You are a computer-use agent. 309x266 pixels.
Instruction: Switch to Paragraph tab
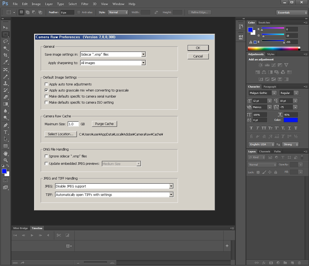point(270,87)
